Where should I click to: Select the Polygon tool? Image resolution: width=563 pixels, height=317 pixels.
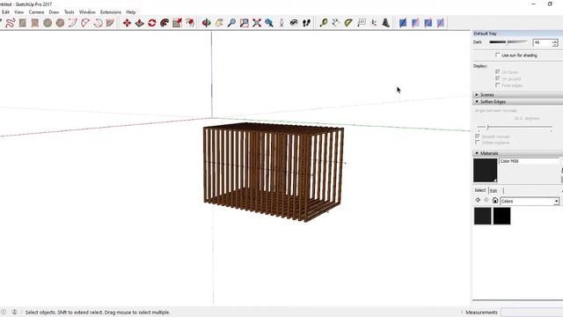click(60, 23)
